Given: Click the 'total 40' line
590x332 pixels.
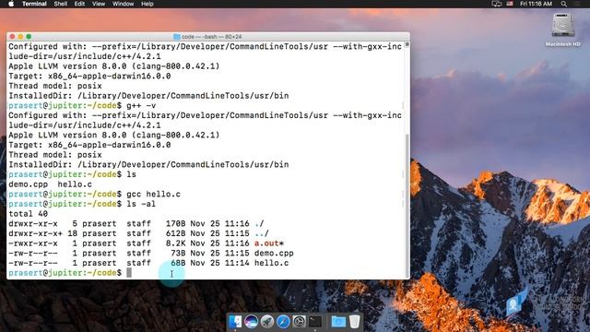Looking at the screenshot, I should coord(29,214).
